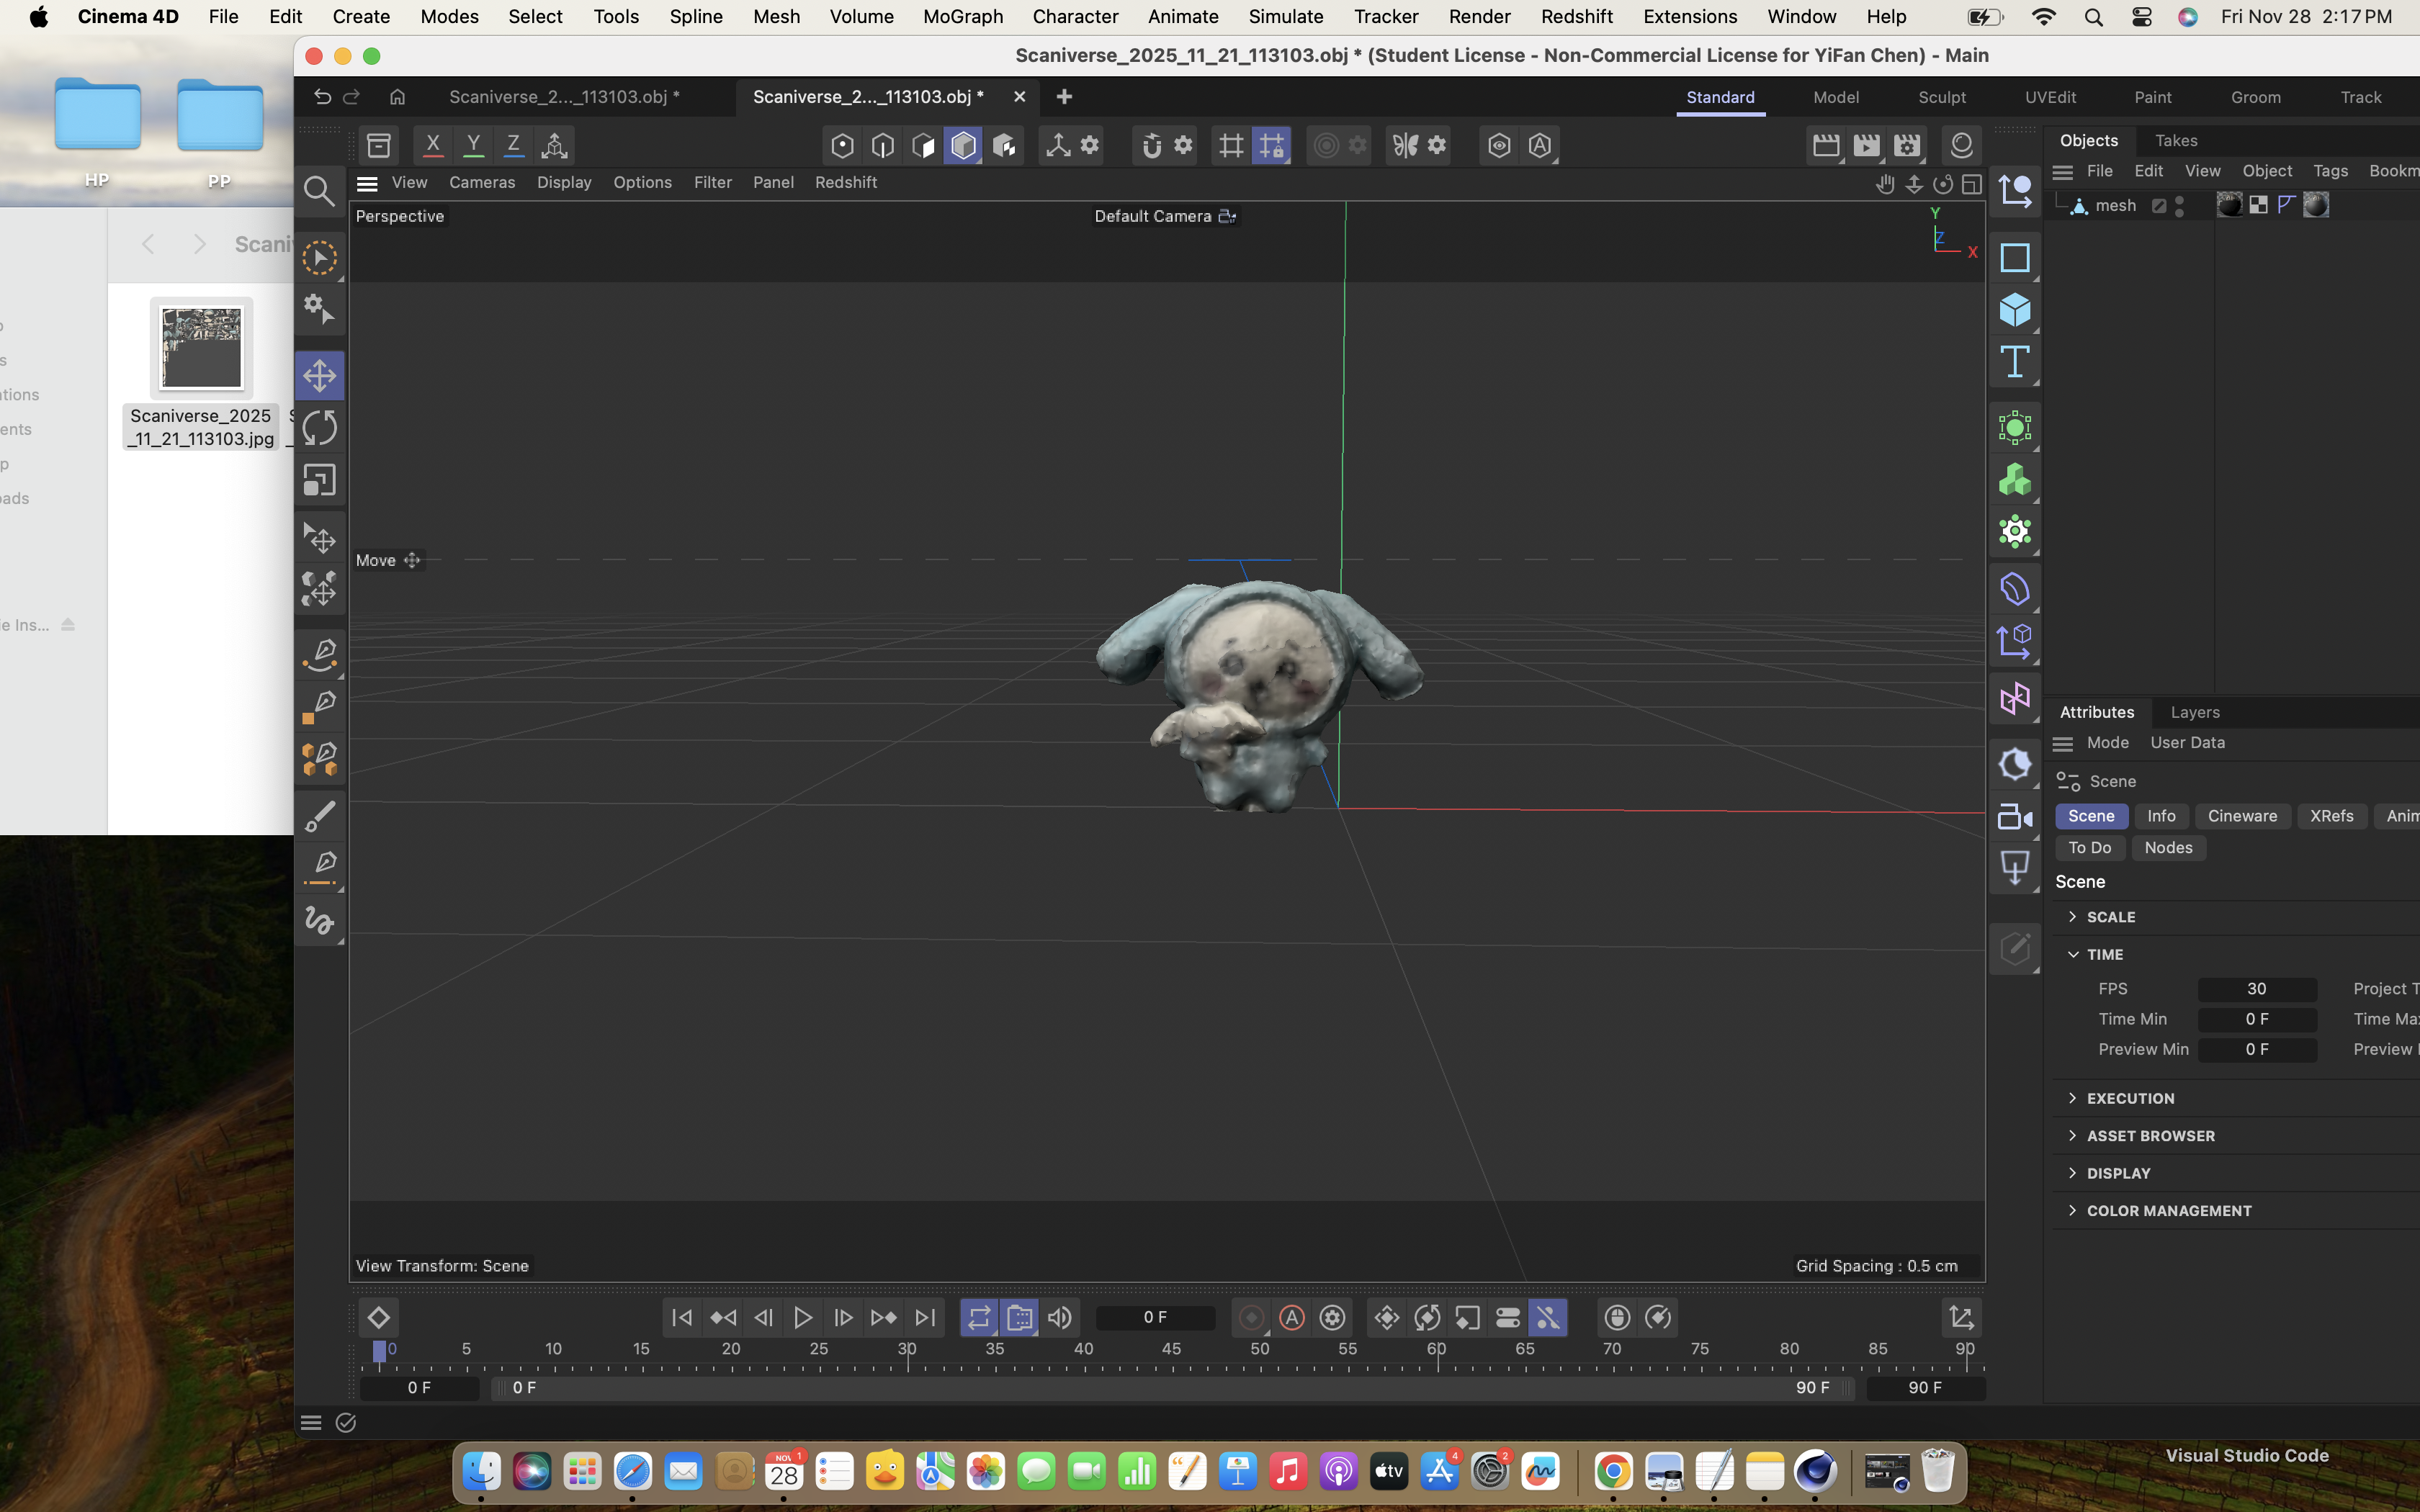Viewport: 2420px width, 1512px height.
Task: Open the MoGraph menu
Action: tap(962, 17)
